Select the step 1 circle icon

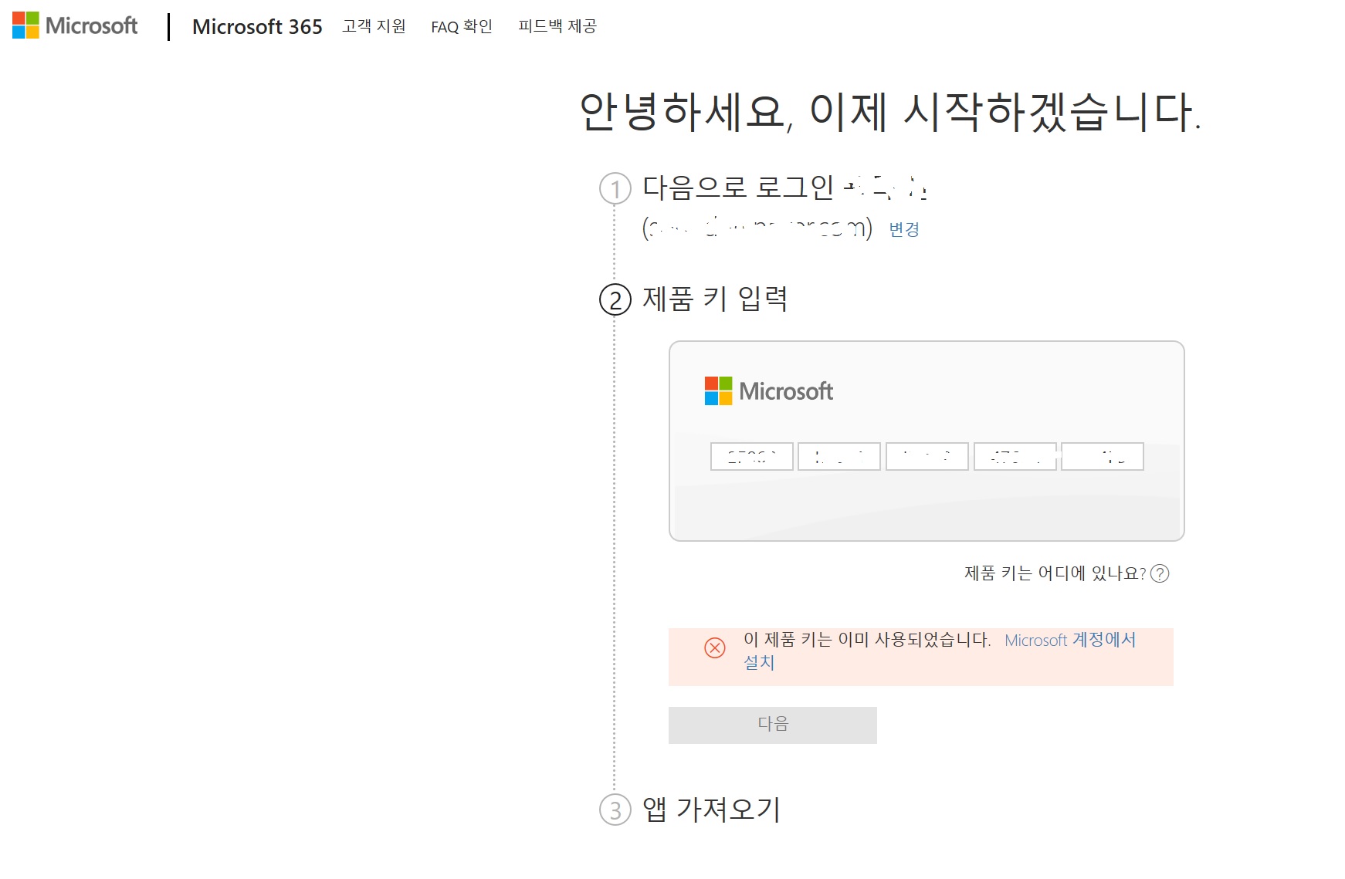click(x=615, y=188)
